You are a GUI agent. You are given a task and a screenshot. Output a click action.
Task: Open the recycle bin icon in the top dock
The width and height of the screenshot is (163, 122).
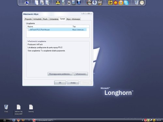pos(137,3)
